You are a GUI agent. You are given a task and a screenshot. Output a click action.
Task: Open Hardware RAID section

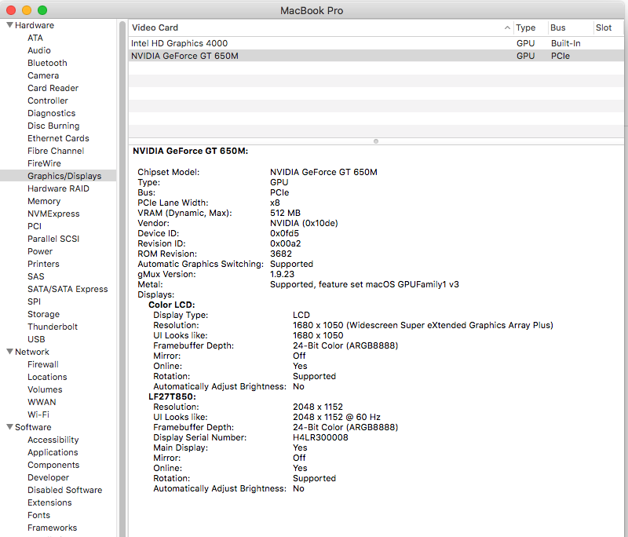pyautogui.click(x=58, y=188)
